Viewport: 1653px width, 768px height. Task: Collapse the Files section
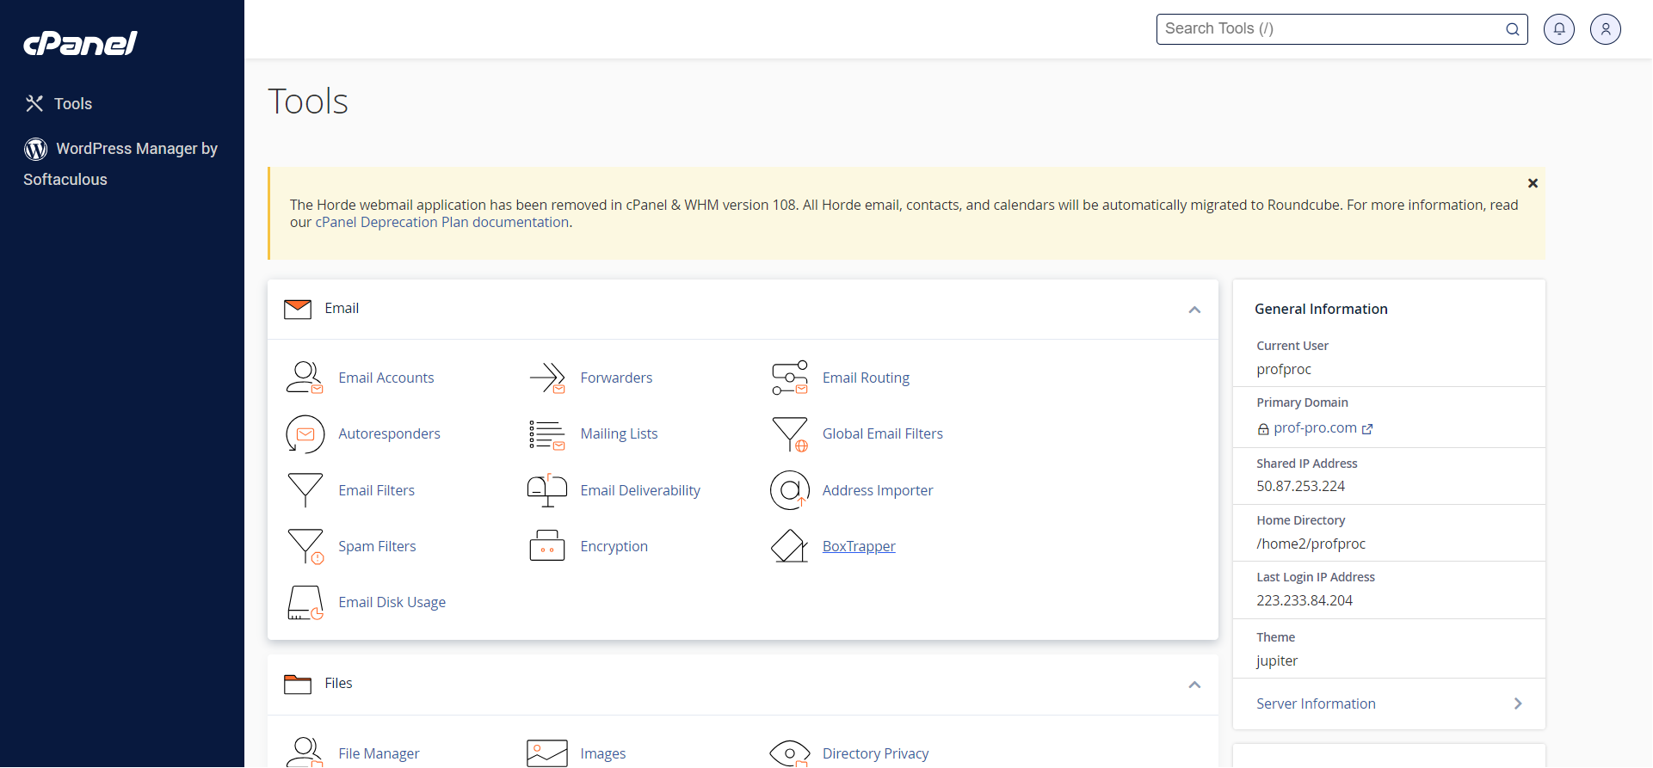pyautogui.click(x=1194, y=685)
